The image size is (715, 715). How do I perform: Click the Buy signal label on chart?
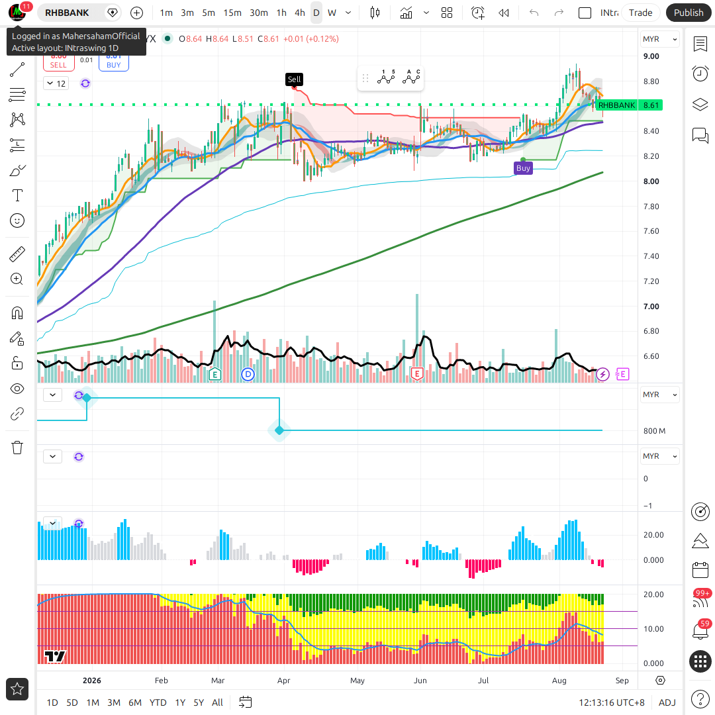523,167
